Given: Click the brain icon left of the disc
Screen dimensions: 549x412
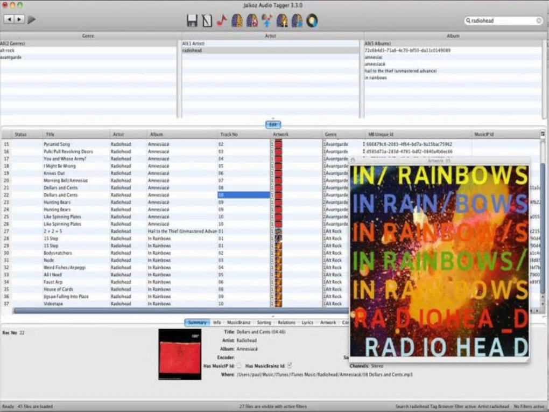Looking at the screenshot, I should pyautogui.click(x=297, y=20).
